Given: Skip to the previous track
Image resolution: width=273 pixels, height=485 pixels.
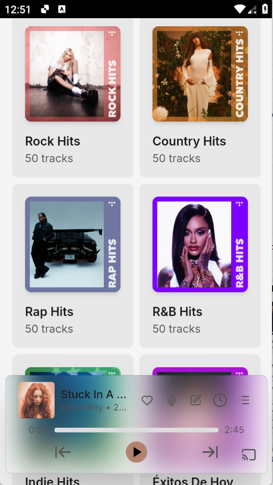Looking at the screenshot, I should (x=63, y=452).
